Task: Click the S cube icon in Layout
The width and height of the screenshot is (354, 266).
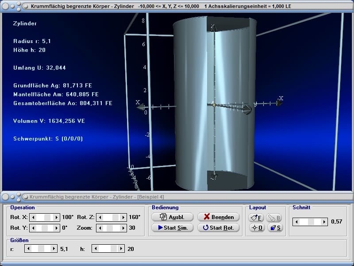Action: pos(275,227)
